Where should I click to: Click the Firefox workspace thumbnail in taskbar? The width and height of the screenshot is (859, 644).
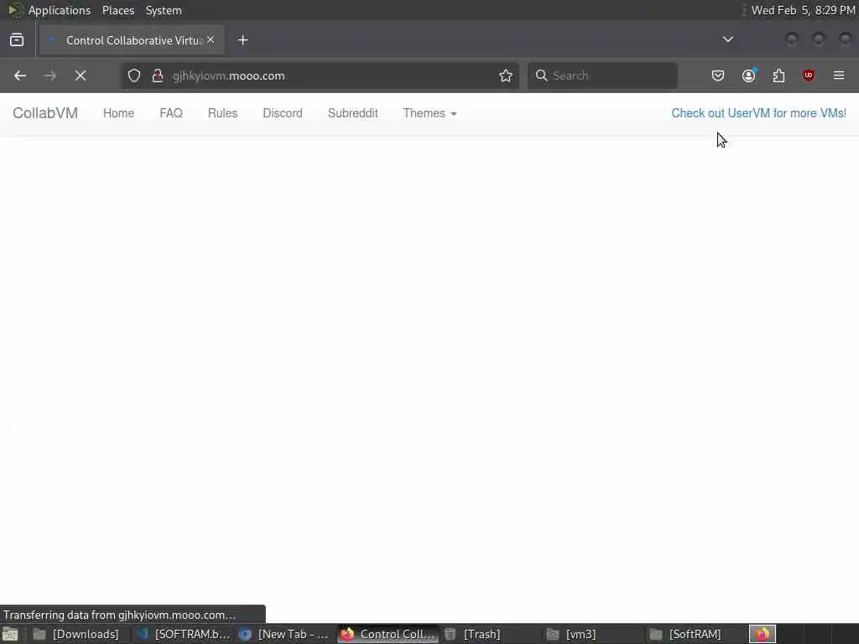[x=763, y=634]
